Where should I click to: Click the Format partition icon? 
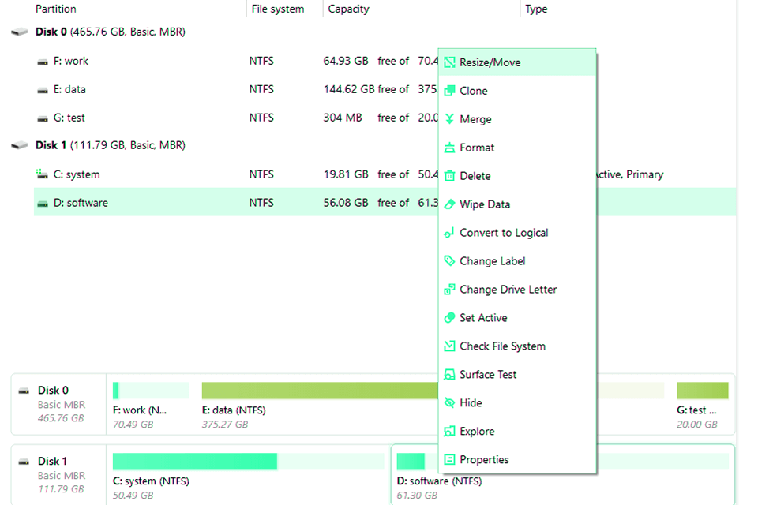point(451,147)
